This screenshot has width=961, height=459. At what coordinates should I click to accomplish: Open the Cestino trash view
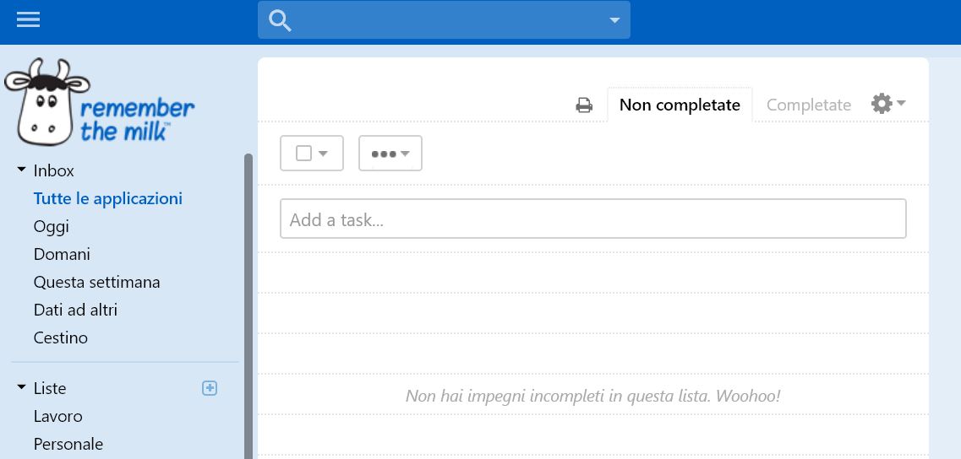(61, 337)
